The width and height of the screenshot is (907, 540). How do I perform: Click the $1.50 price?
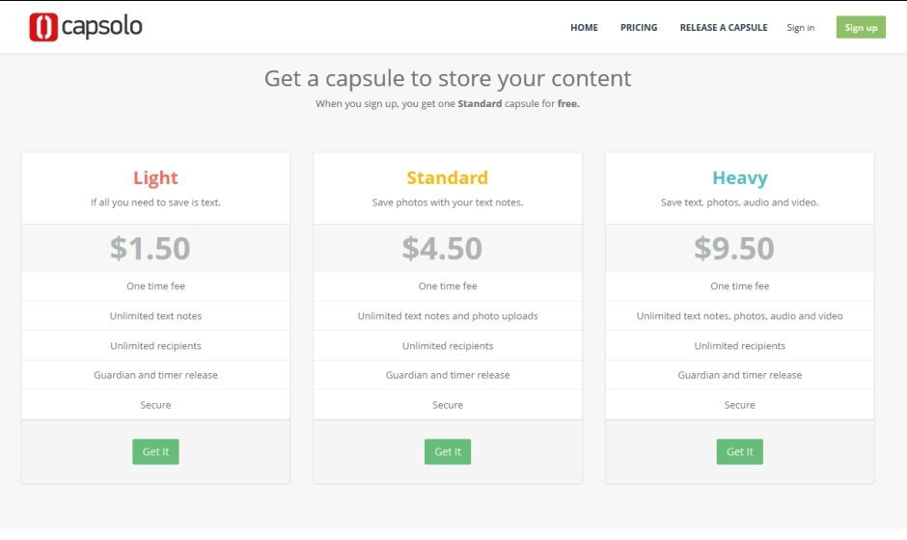tap(150, 248)
